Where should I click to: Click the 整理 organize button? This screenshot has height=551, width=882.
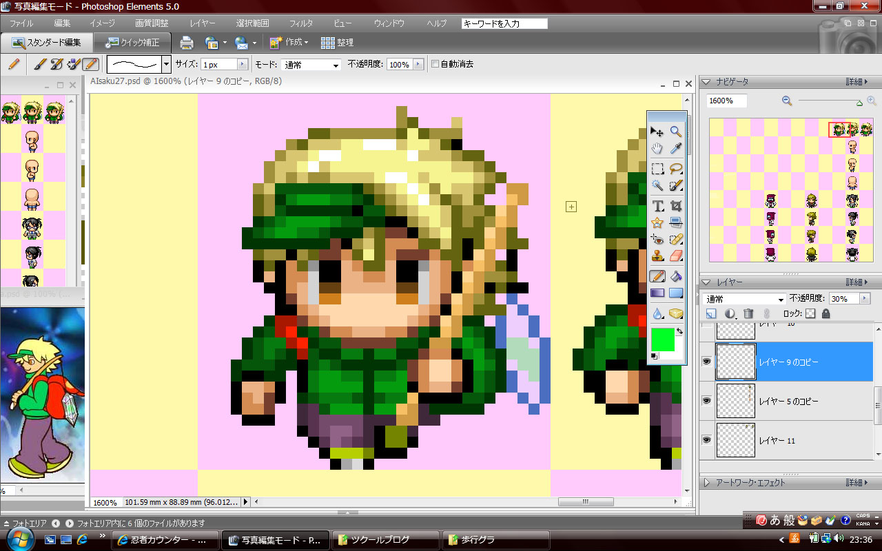337,43
